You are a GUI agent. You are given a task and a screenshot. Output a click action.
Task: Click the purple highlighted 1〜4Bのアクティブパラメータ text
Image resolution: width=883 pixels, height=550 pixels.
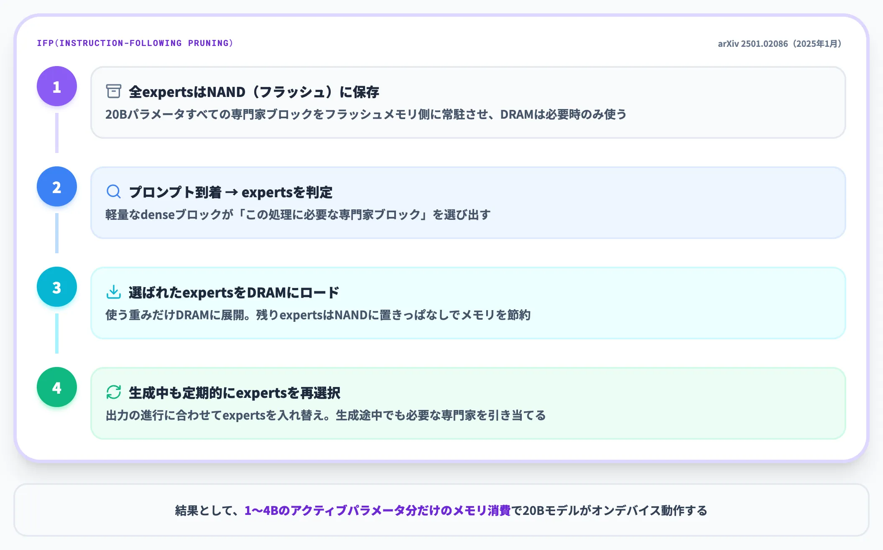click(x=378, y=510)
